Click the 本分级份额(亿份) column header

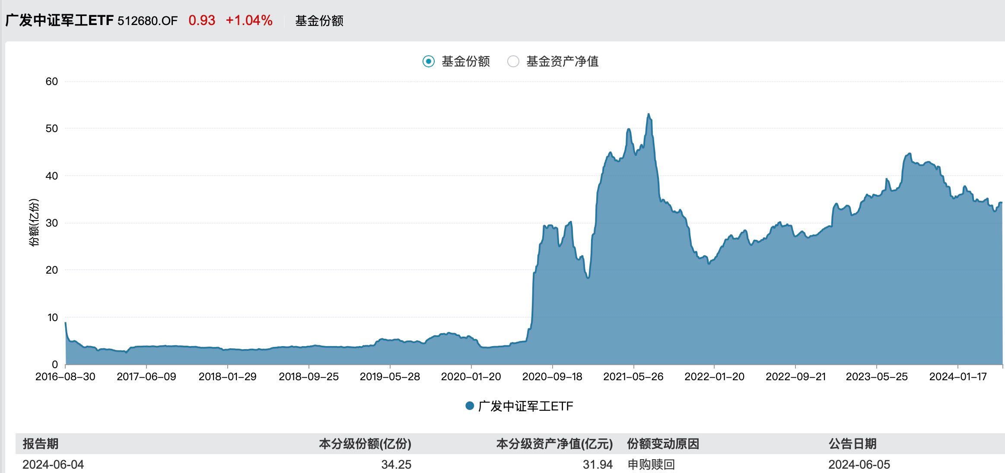(x=365, y=444)
